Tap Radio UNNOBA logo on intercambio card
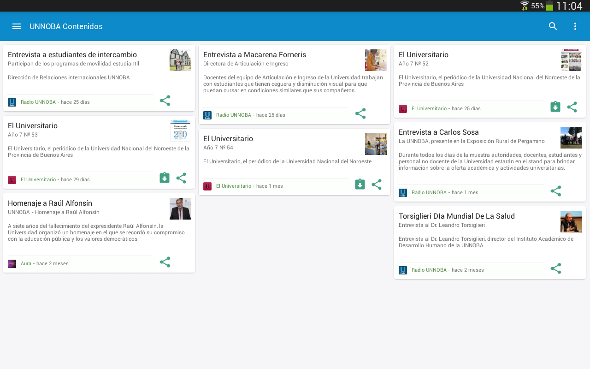Viewport: 590px width, 369px height. coord(12,102)
